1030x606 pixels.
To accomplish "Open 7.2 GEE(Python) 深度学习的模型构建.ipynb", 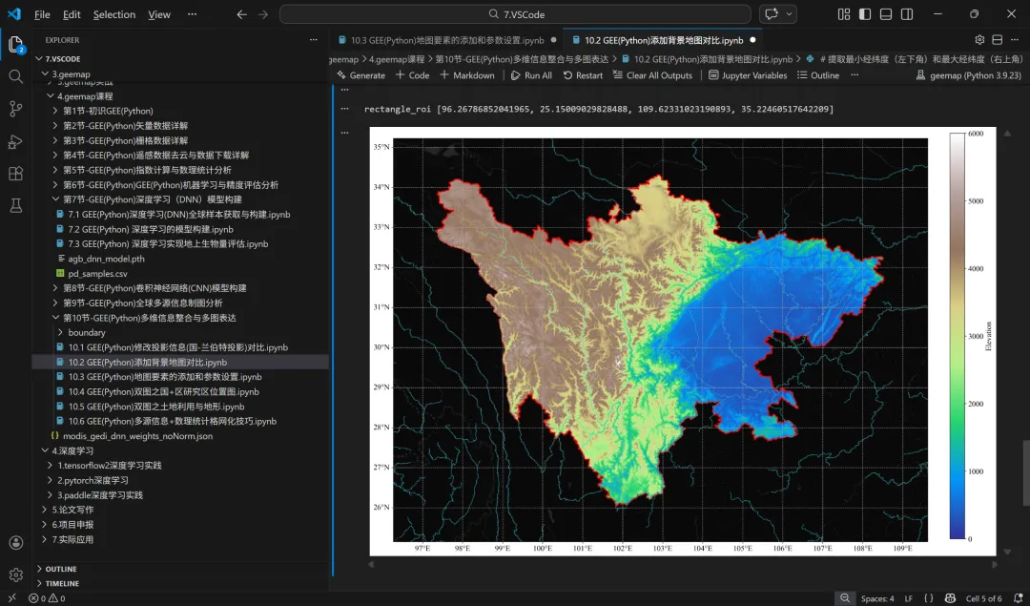I will click(x=151, y=229).
